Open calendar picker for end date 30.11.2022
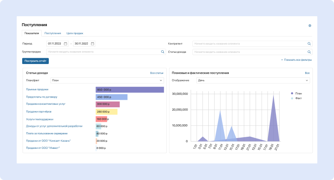The height and width of the screenshot is (180, 334). point(92,44)
